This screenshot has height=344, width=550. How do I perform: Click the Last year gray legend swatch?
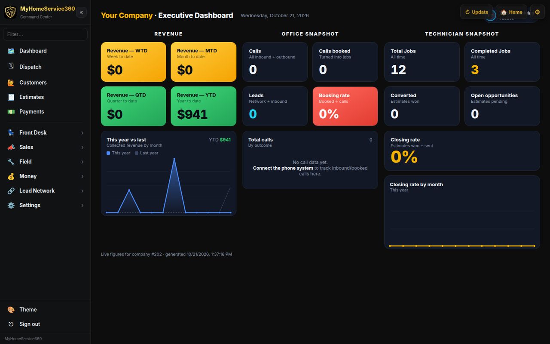(137, 153)
